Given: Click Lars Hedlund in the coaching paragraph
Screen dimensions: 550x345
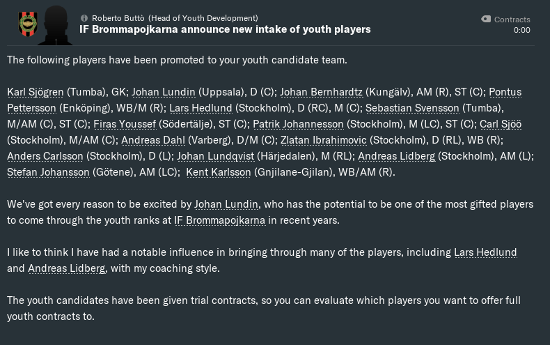Looking at the screenshot, I should click(x=485, y=252).
